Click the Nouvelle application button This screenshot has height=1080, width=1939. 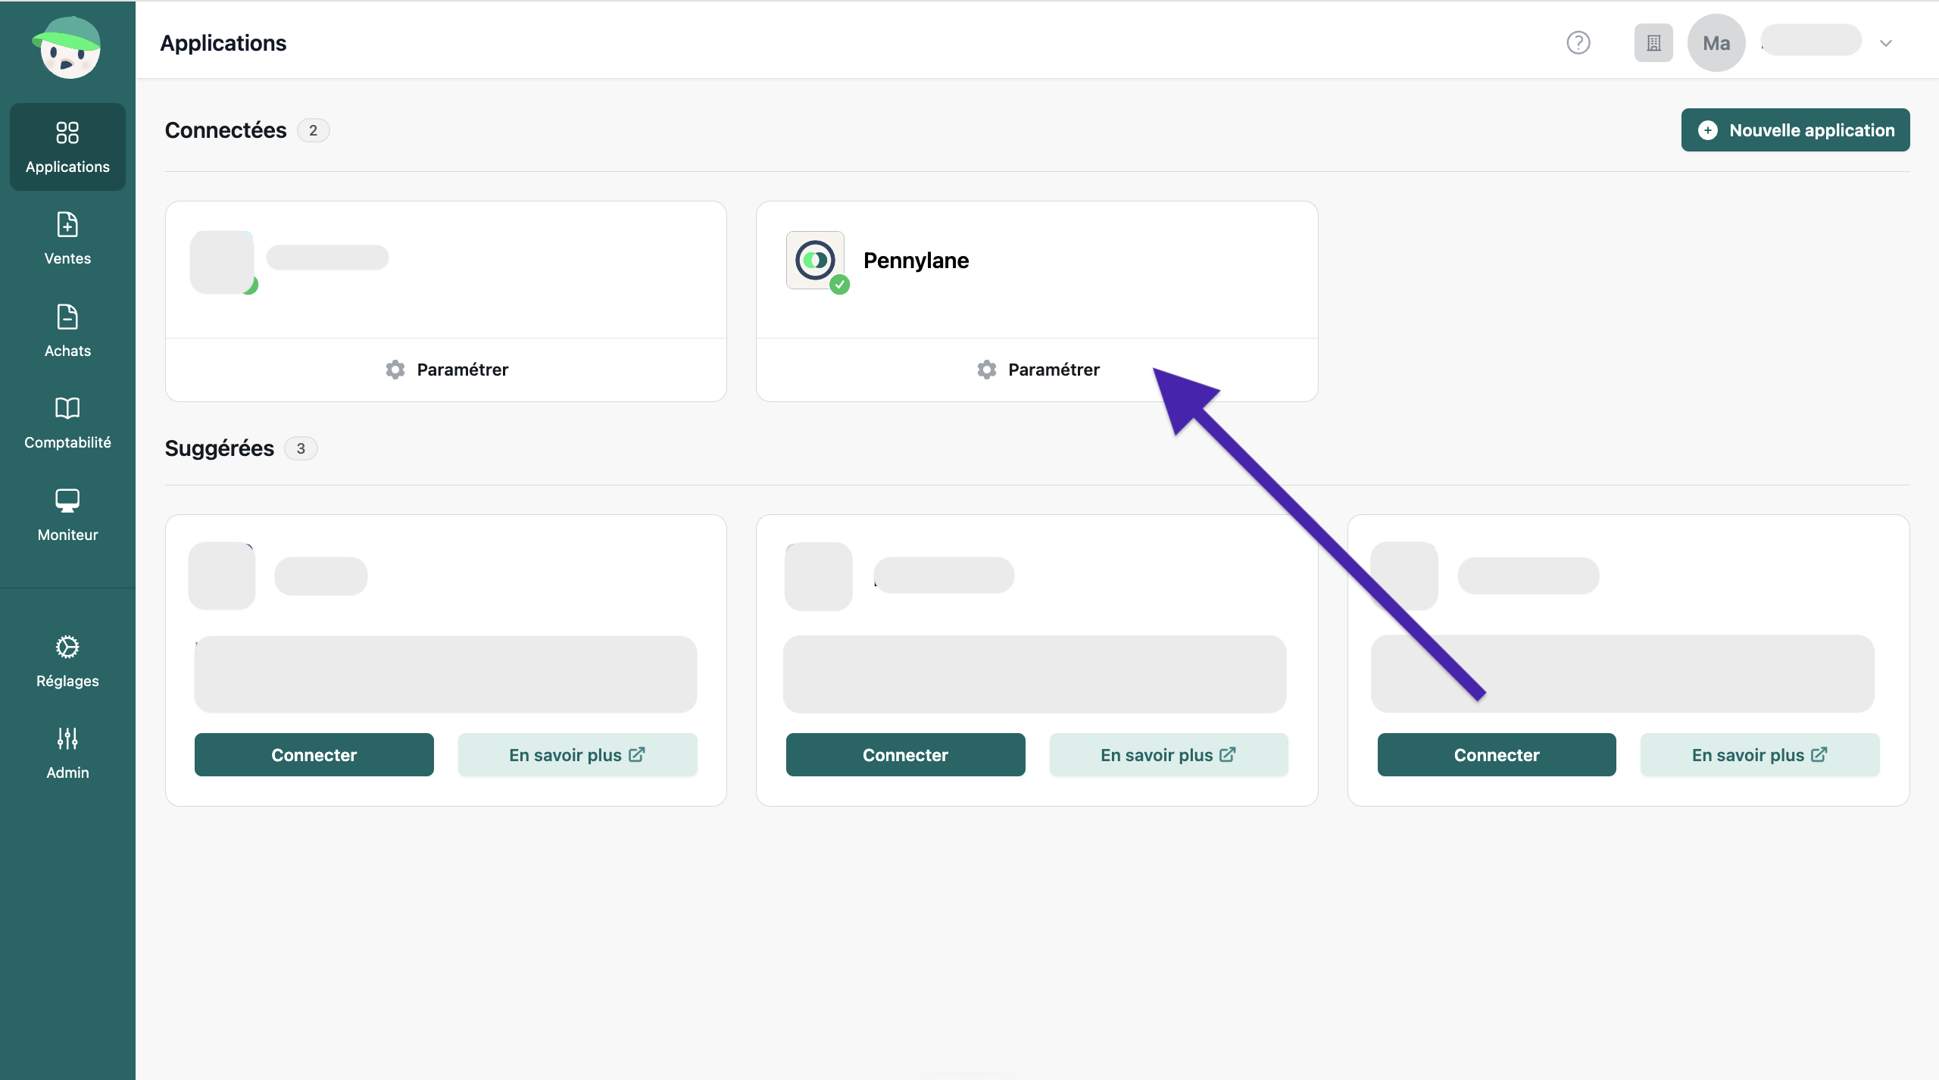(x=1795, y=130)
